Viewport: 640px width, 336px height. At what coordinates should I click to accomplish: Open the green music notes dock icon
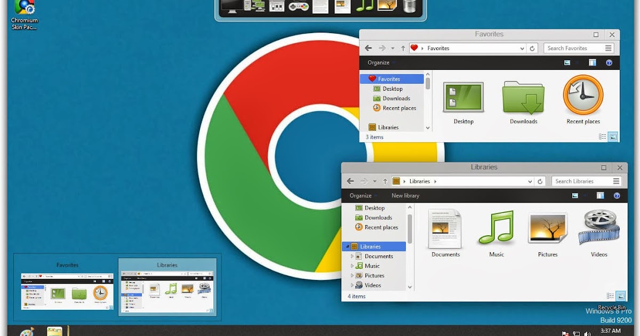pos(365,6)
